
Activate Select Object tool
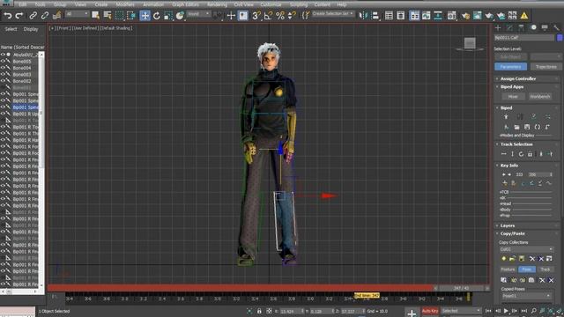(96, 16)
